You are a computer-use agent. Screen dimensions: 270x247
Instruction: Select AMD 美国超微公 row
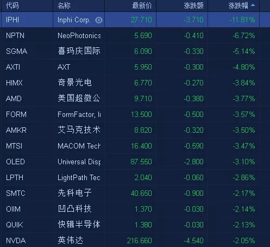[135, 98]
